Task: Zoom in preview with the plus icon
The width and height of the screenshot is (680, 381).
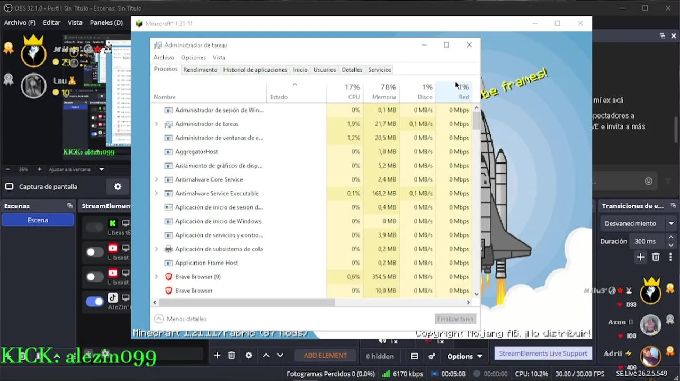Action: click(x=39, y=169)
